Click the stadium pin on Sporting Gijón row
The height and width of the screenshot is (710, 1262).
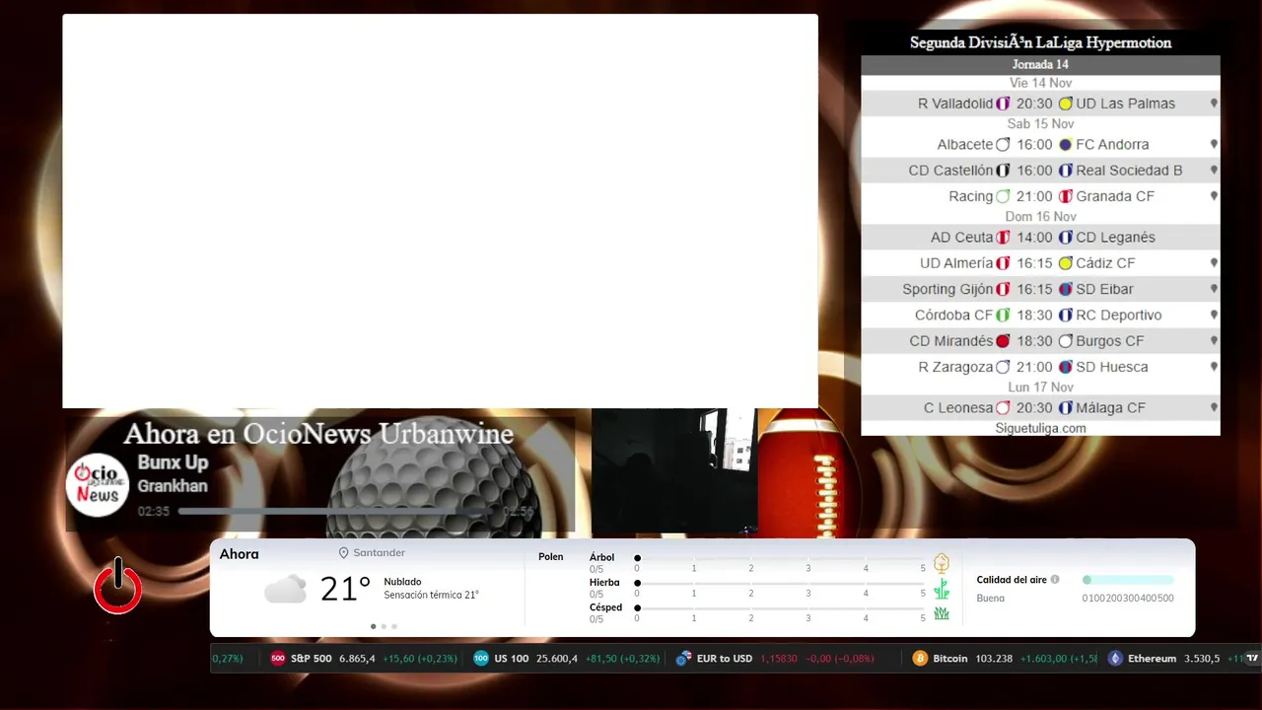(1214, 289)
